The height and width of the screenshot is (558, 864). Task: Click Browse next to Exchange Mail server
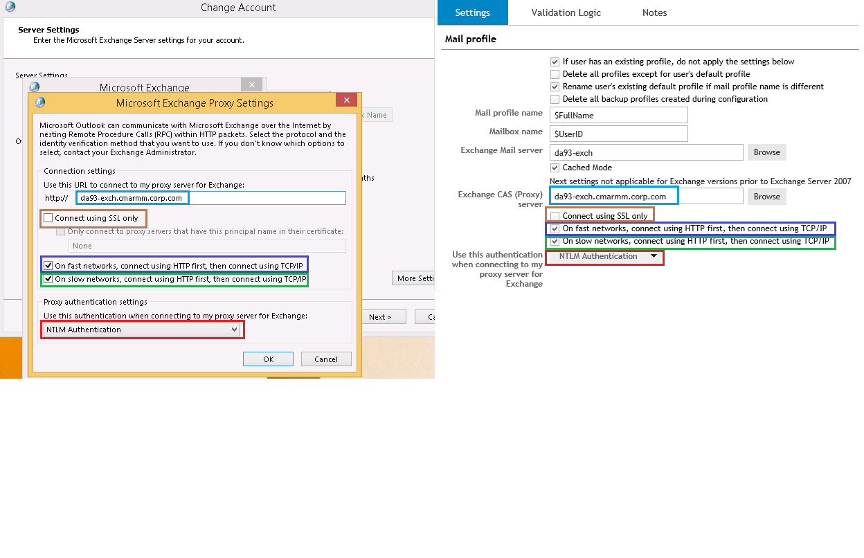coord(766,152)
